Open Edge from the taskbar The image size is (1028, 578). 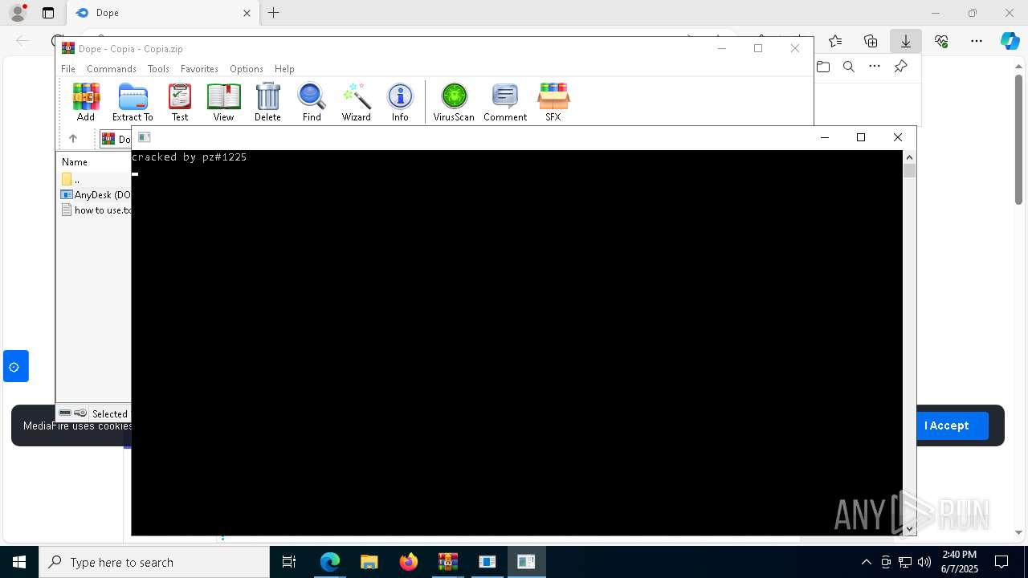[x=330, y=562]
